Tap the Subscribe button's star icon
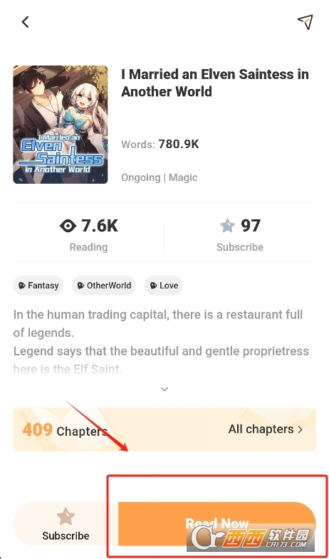Image resolution: width=329 pixels, height=559 pixels. 66,516
